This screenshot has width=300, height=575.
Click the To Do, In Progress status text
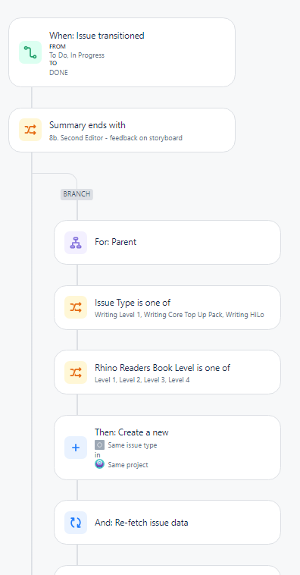coord(77,55)
